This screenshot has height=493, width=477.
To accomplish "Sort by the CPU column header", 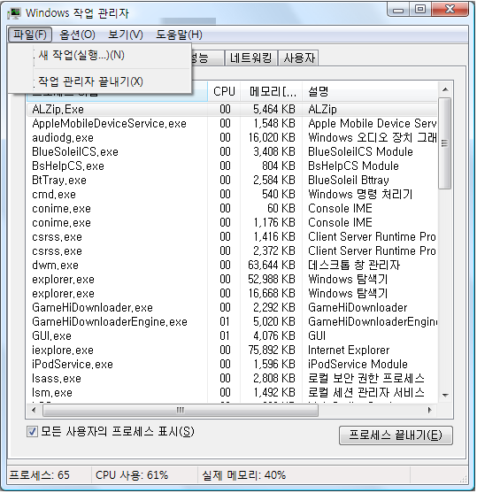I will click(x=224, y=91).
